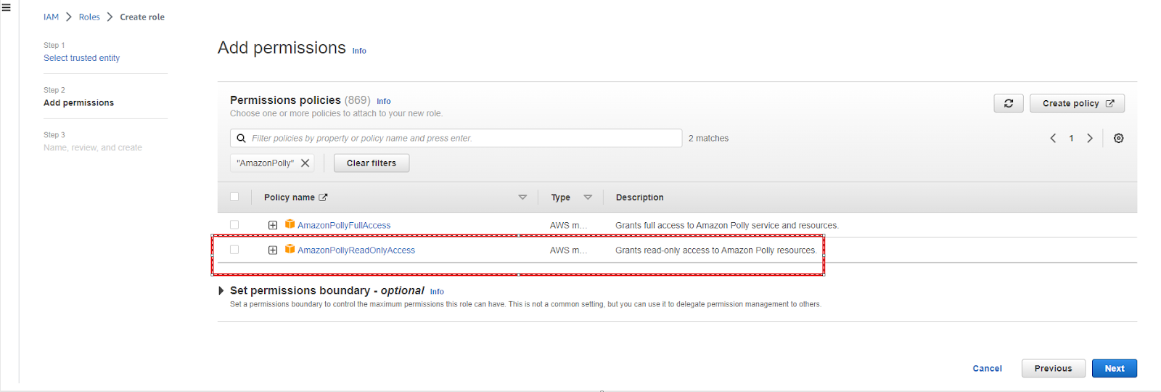This screenshot has height=392, width=1161.
Task: Click the refresh policies icon button
Action: pyautogui.click(x=1008, y=104)
